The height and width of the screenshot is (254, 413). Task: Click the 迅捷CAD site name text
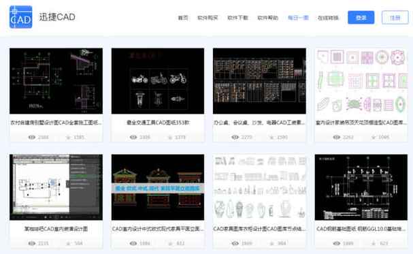click(57, 17)
